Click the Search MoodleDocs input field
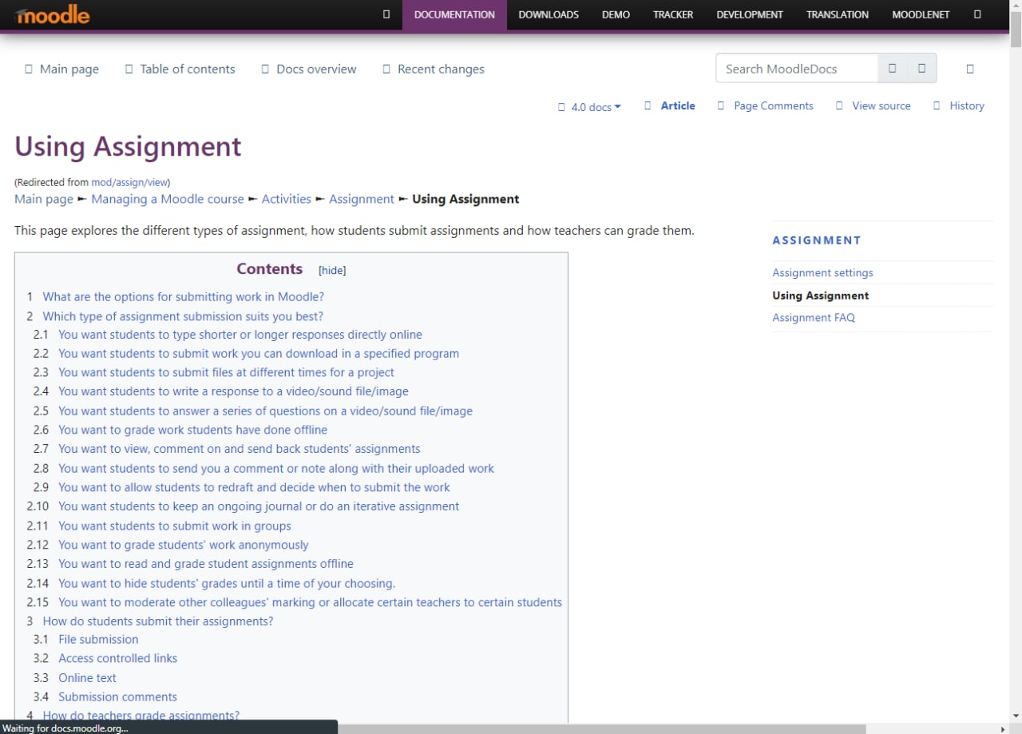This screenshot has width=1022, height=734. [x=797, y=69]
